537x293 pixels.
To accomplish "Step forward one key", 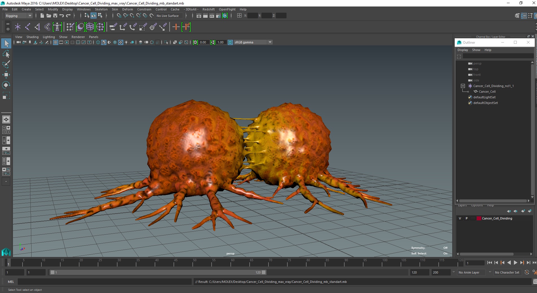I will [522, 263].
